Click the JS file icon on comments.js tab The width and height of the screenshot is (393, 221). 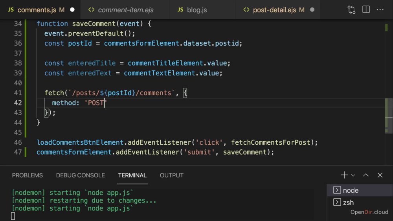[11, 9]
